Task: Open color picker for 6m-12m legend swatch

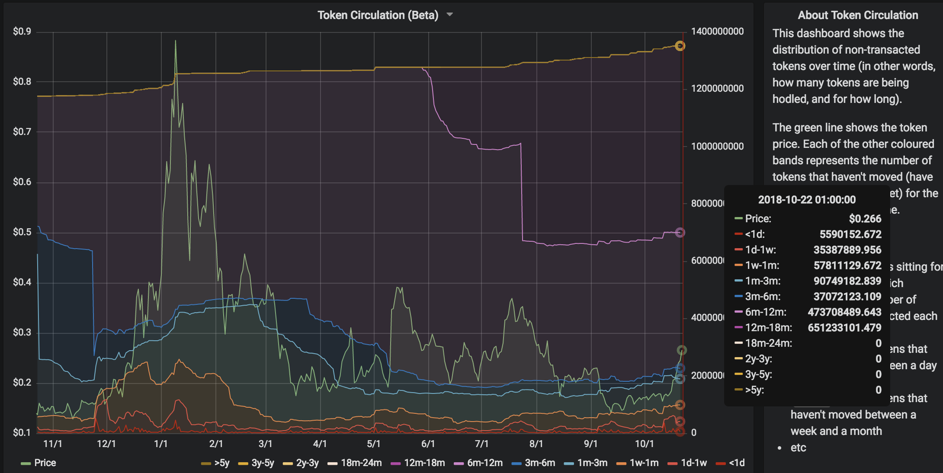Action: (459, 463)
